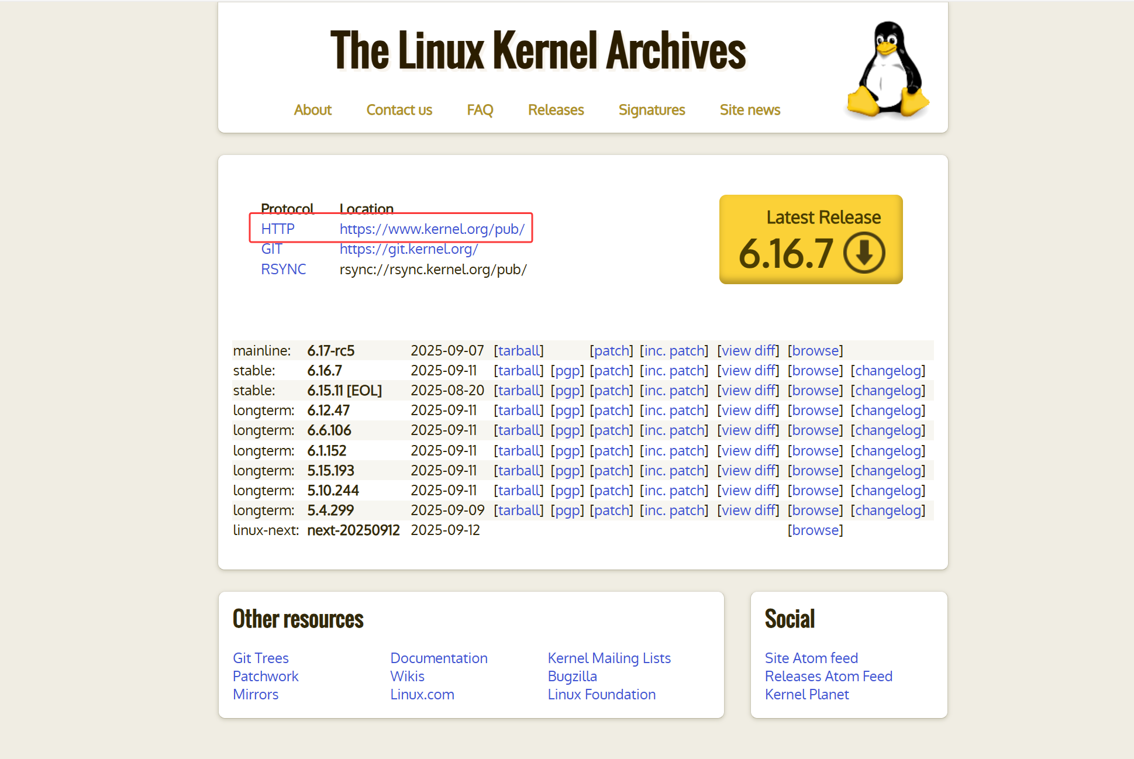Image resolution: width=1134 pixels, height=759 pixels.
Task: Open inc. patch for longterm 5.15.193
Action: click(x=674, y=470)
